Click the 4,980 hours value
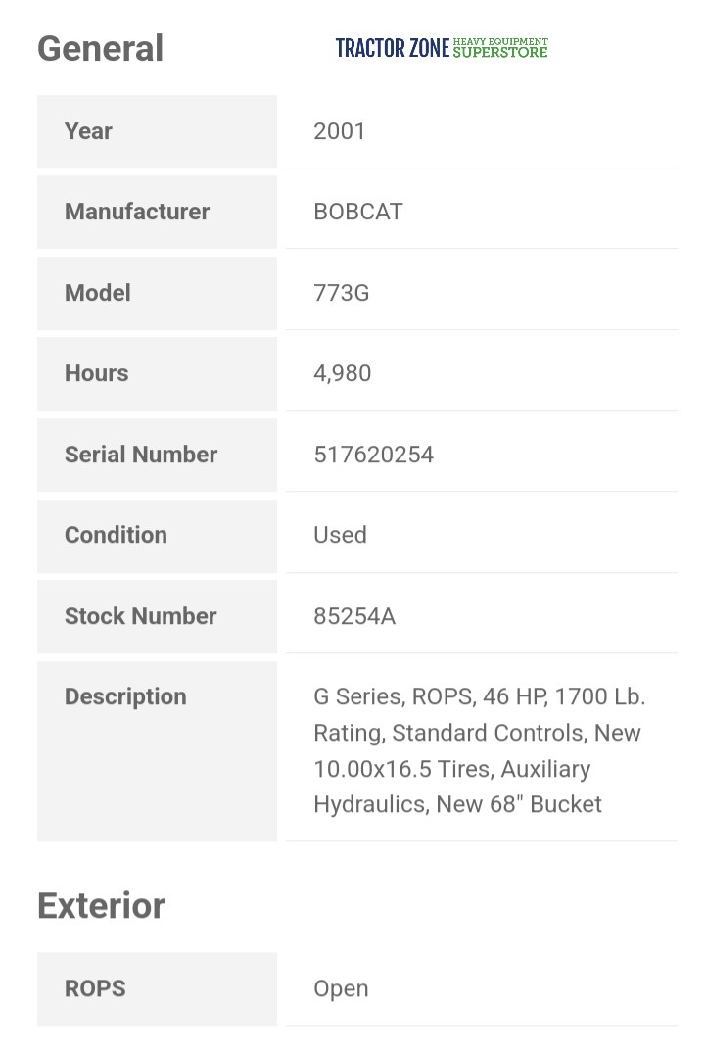This screenshot has width=705, height=1055. (342, 373)
